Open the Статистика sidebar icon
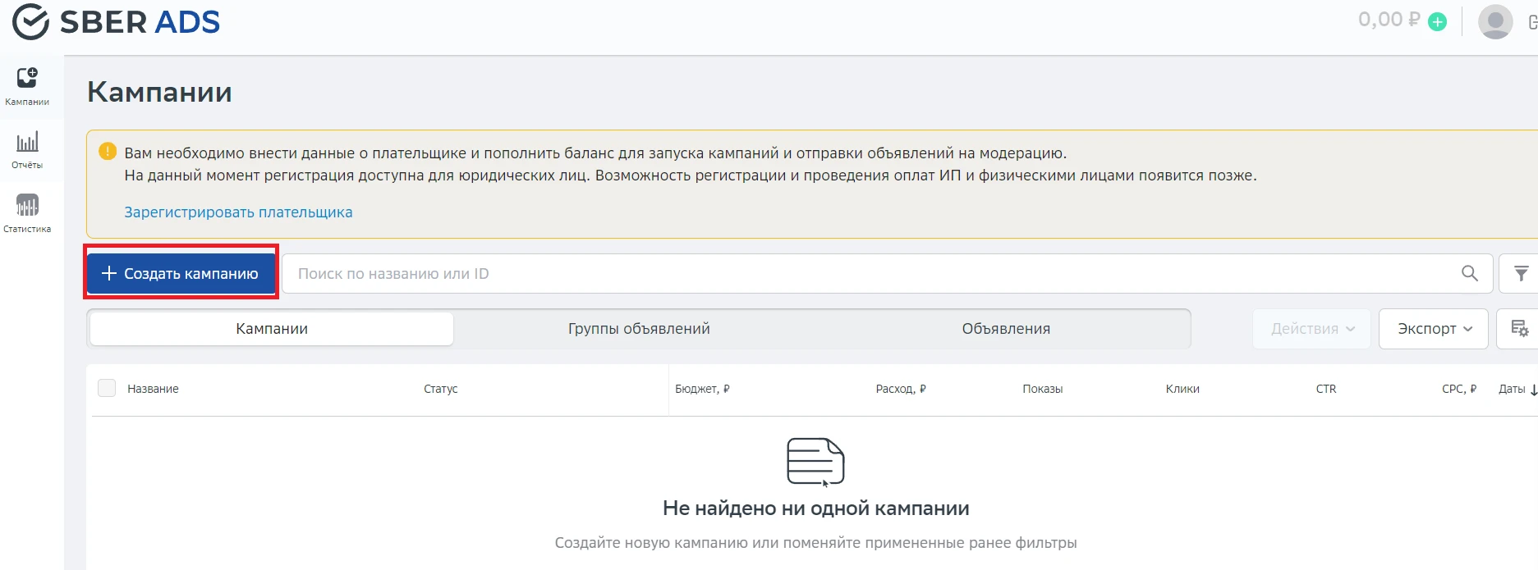This screenshot has height=570, width=1538. 27,213
